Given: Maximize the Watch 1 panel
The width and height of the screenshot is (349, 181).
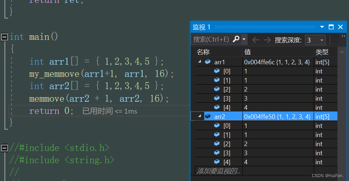Looking at the screenshot, I should tap(331, 27).
